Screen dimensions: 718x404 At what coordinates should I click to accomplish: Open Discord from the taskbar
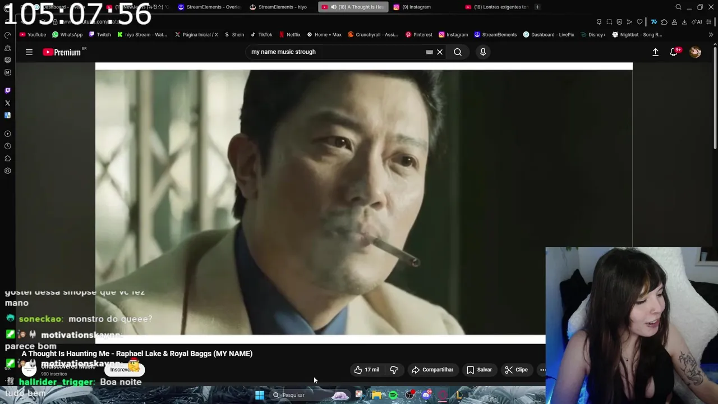[426, 395]
